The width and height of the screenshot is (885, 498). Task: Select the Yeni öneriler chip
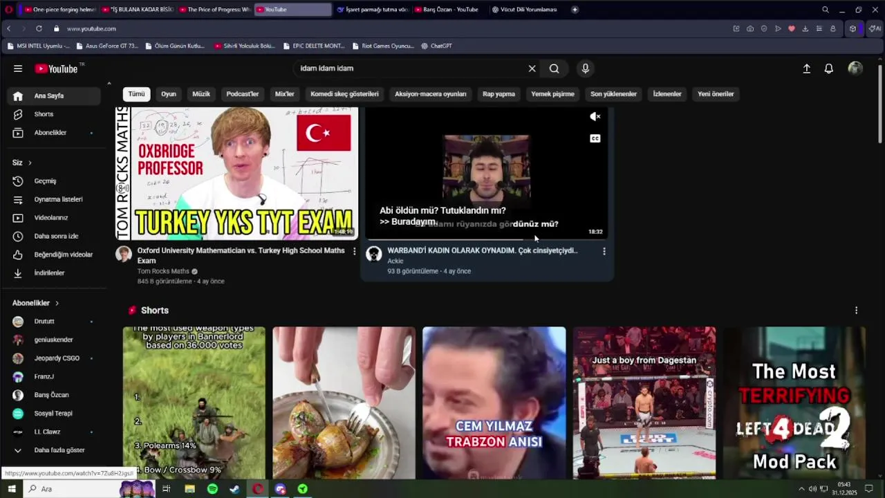[716, 94]
